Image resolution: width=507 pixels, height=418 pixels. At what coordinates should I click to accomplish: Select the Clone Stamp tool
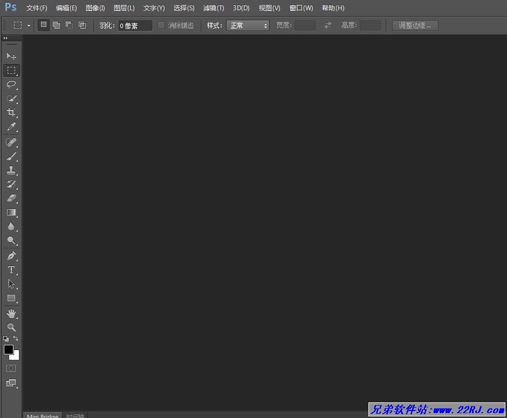(11, 170)
